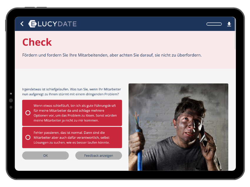250x187 pixels.
Task: Select the radio for 'Fehler passieren' answer
Action: [28, 137]
